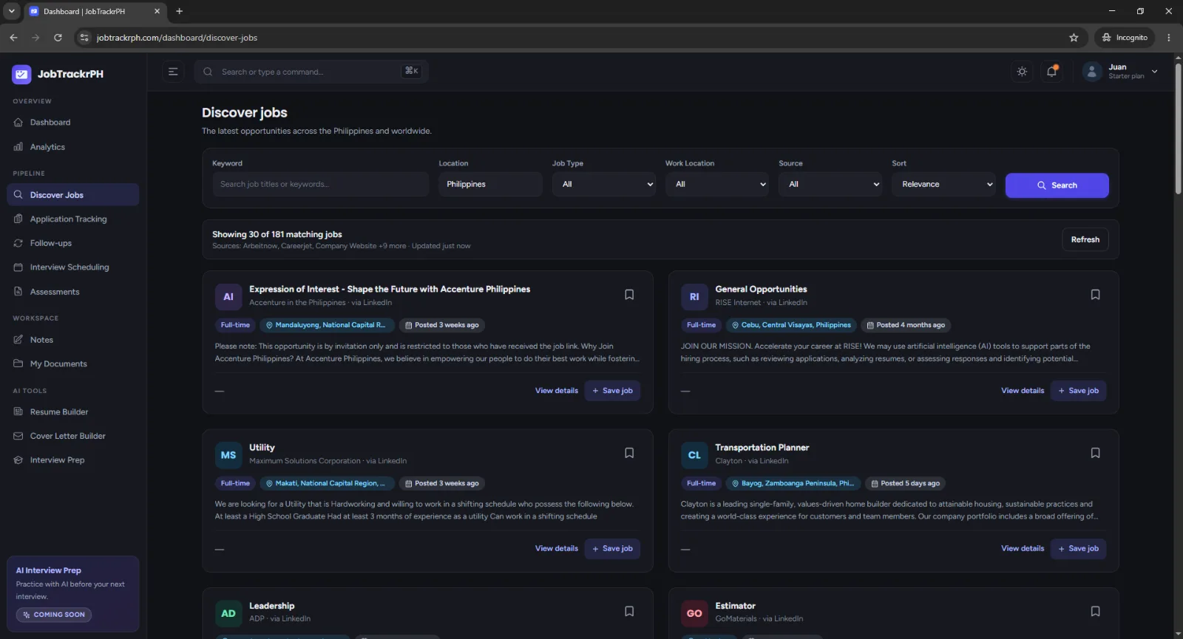Image resolution: width=1183 pixels, height=639 pixels.
Task: Launch the Resume Builder tool
Action: 72,412
